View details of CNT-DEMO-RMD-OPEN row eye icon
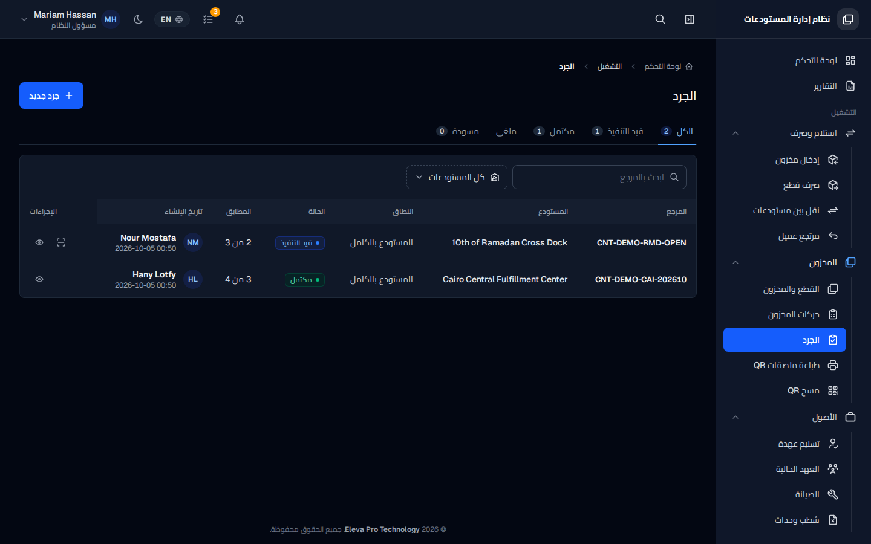The width and height of the screenshot is (871, 544). click(39, 242)
